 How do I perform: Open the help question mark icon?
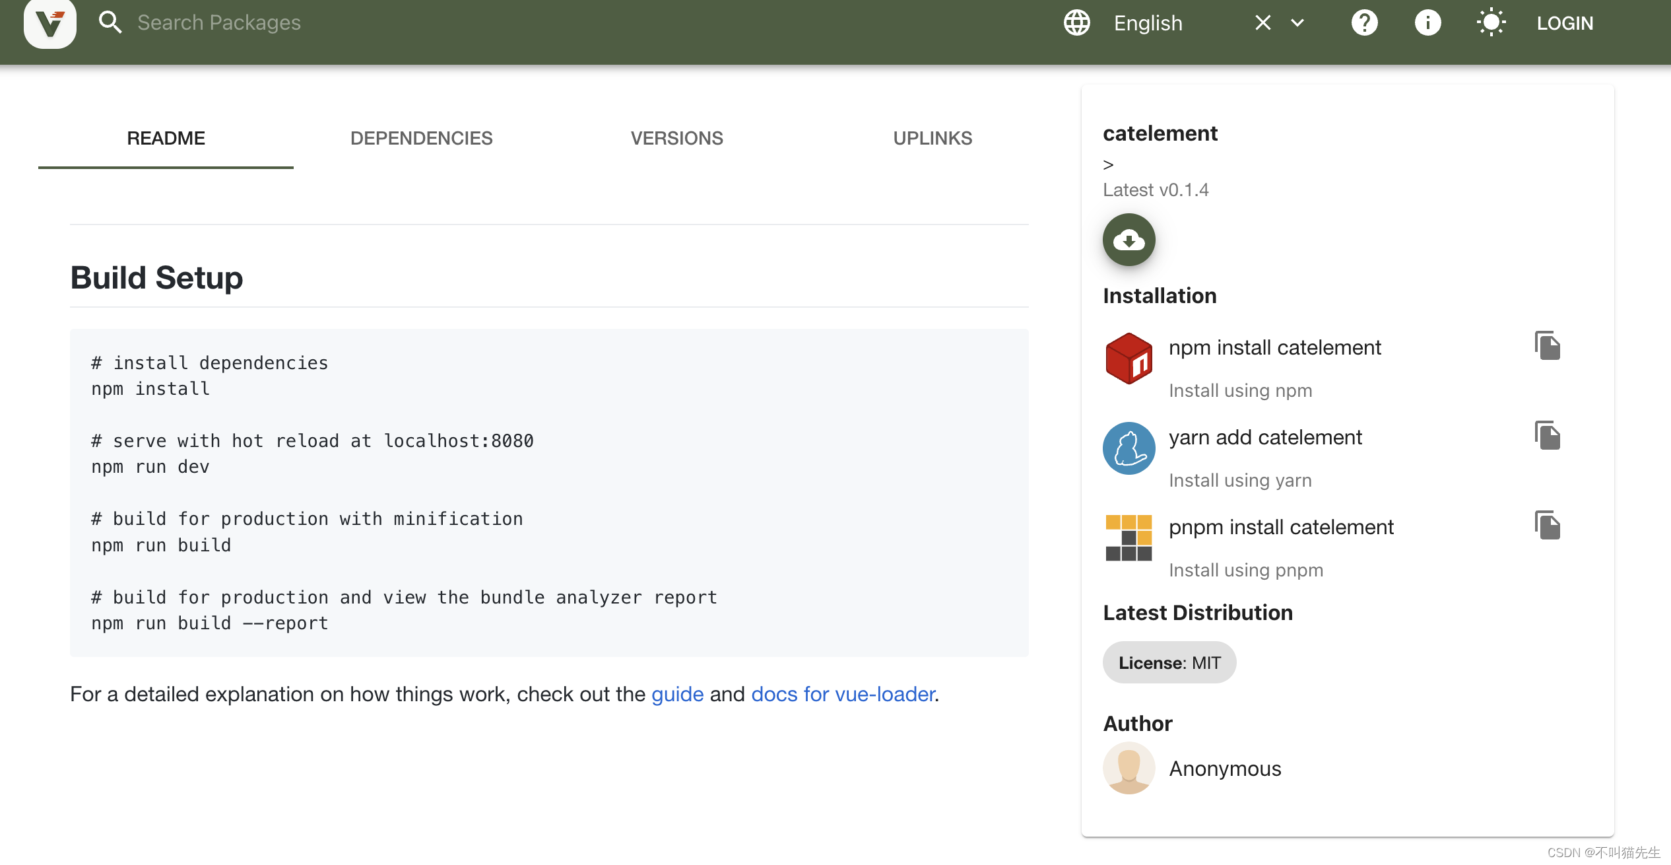(1364, 23)
